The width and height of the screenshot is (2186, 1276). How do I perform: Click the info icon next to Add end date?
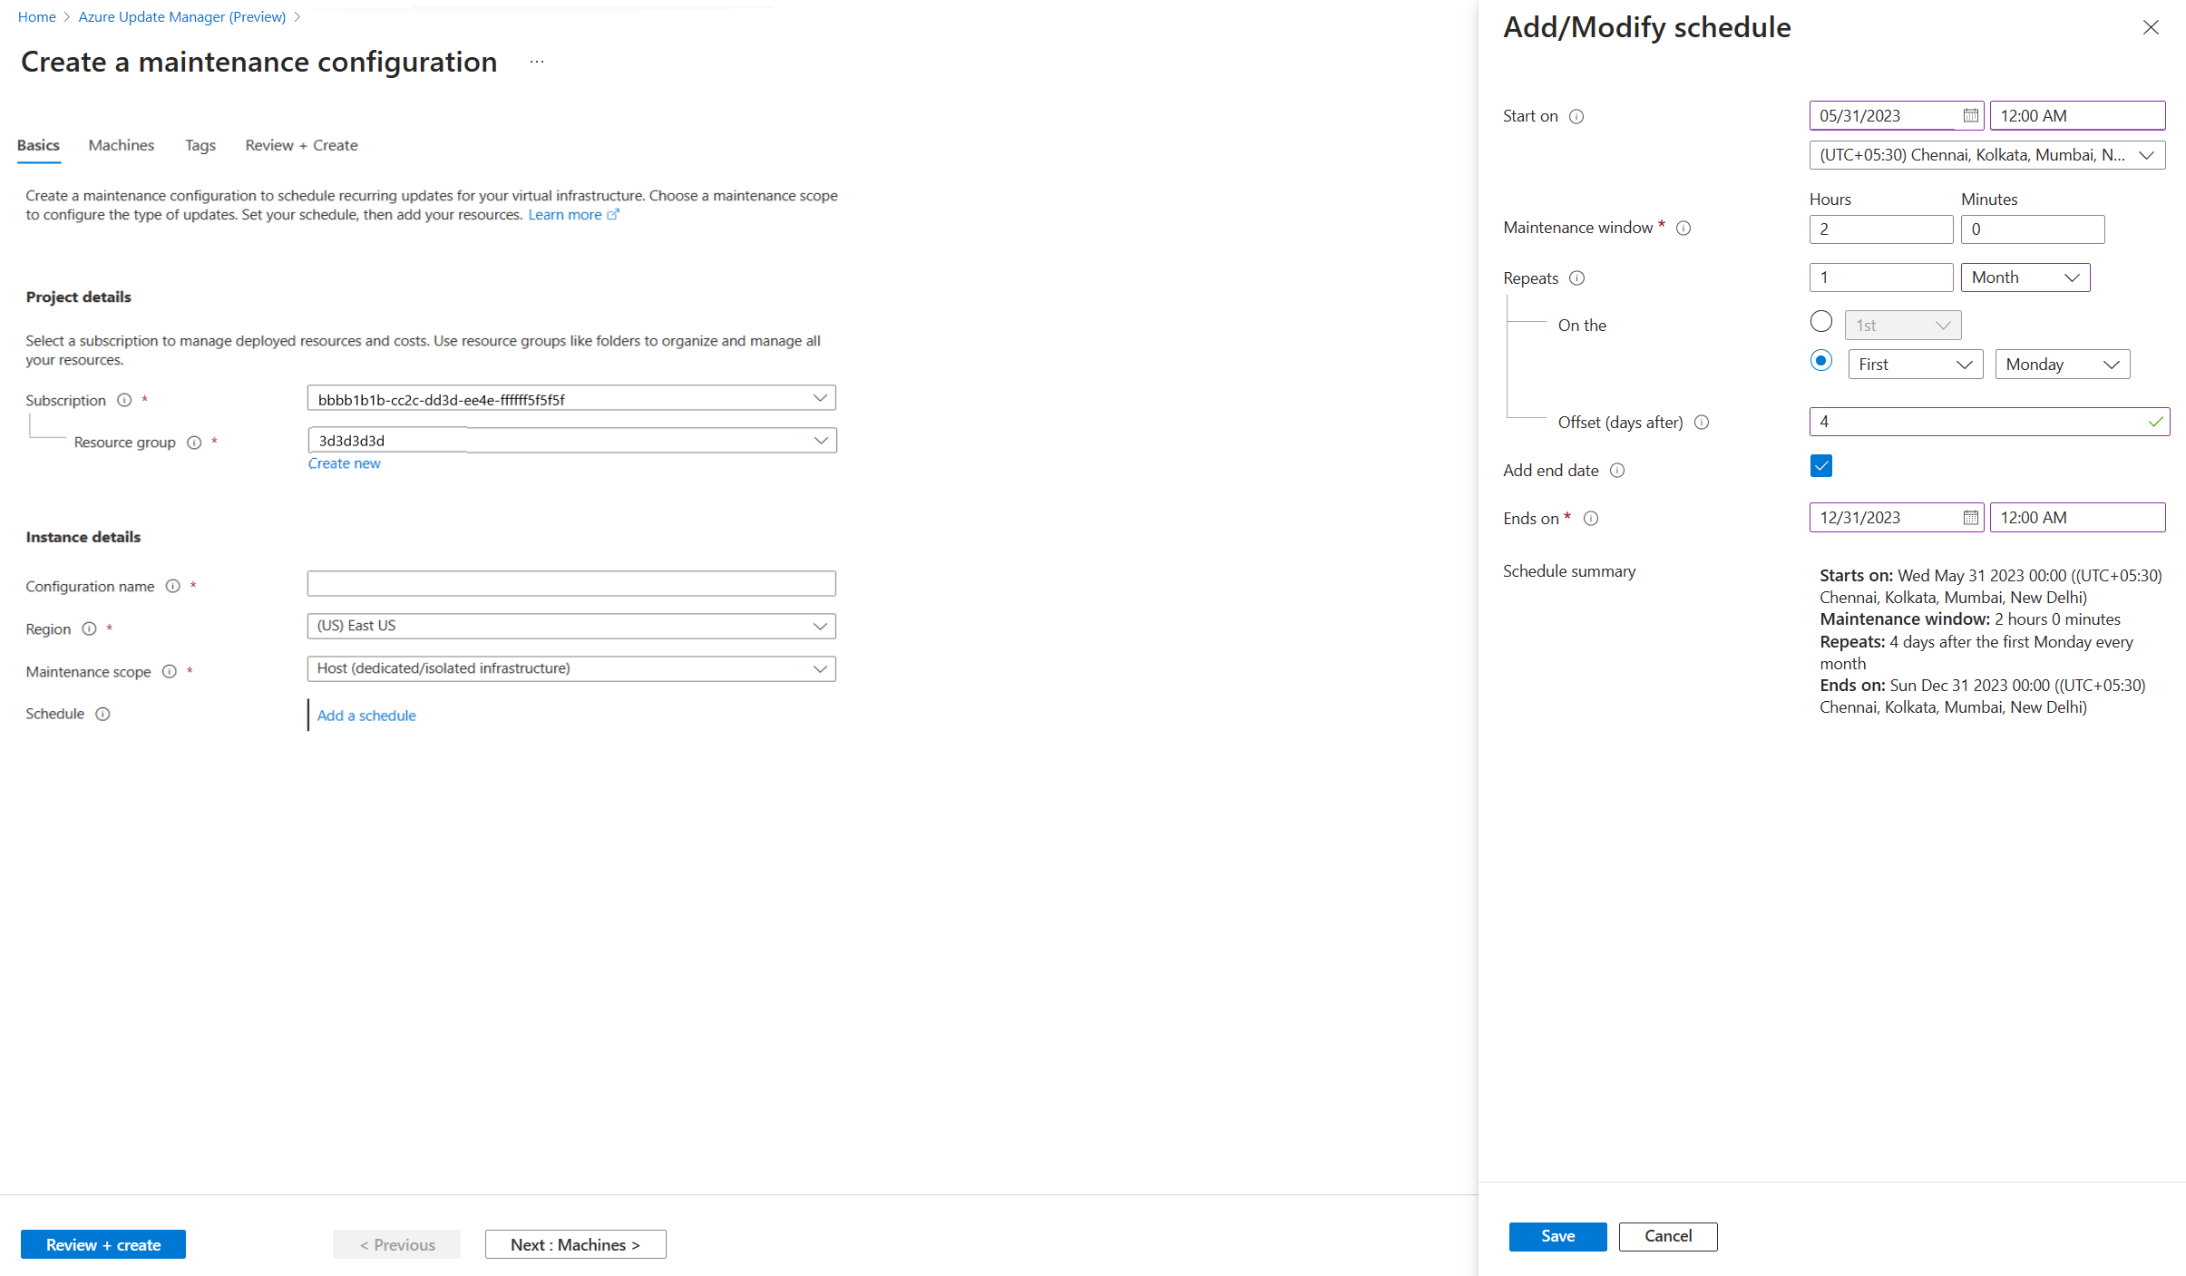[1619, 470]
